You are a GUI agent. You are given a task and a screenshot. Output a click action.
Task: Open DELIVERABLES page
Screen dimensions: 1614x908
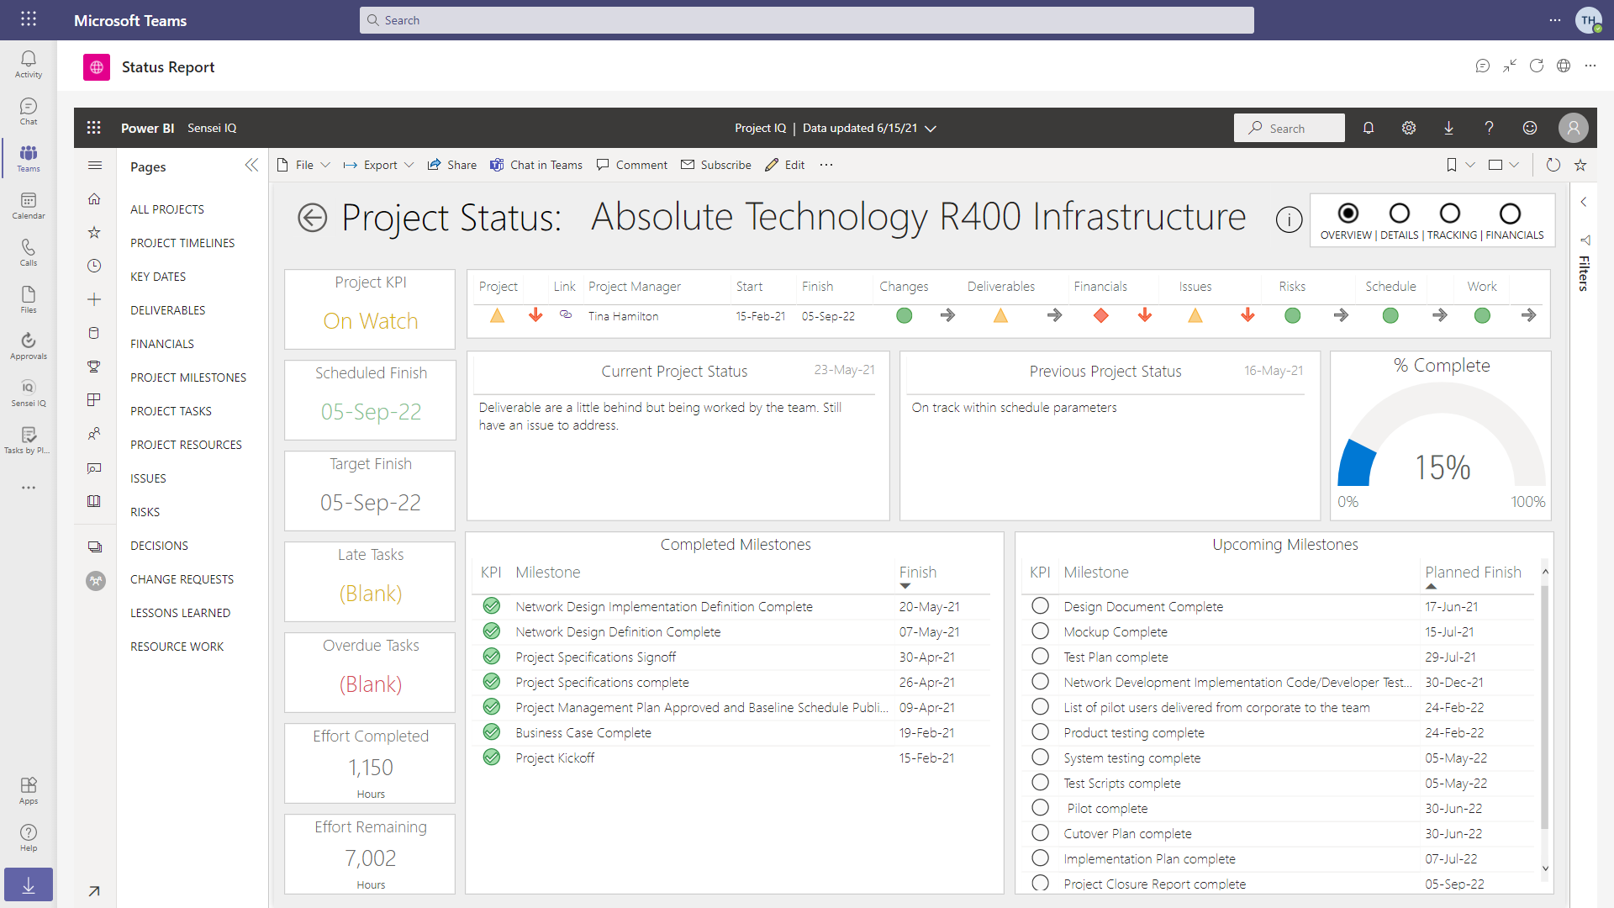coord(168,310)
